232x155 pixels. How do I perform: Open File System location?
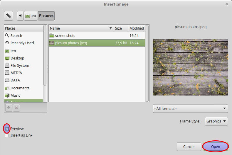click(x=20, y=65)
